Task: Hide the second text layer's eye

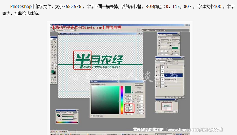Action: click(x=157, y=71)
